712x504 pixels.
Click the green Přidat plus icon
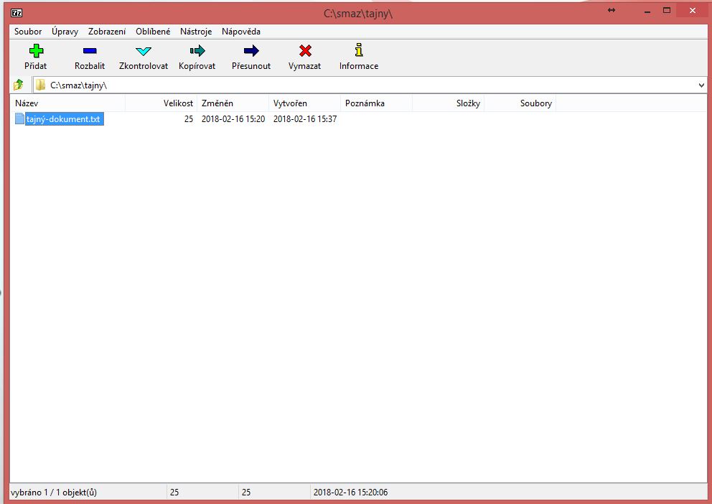[35, 51]
